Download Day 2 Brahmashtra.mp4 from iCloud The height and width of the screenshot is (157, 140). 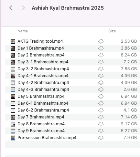pyautogui.click(x=101, y=55)
